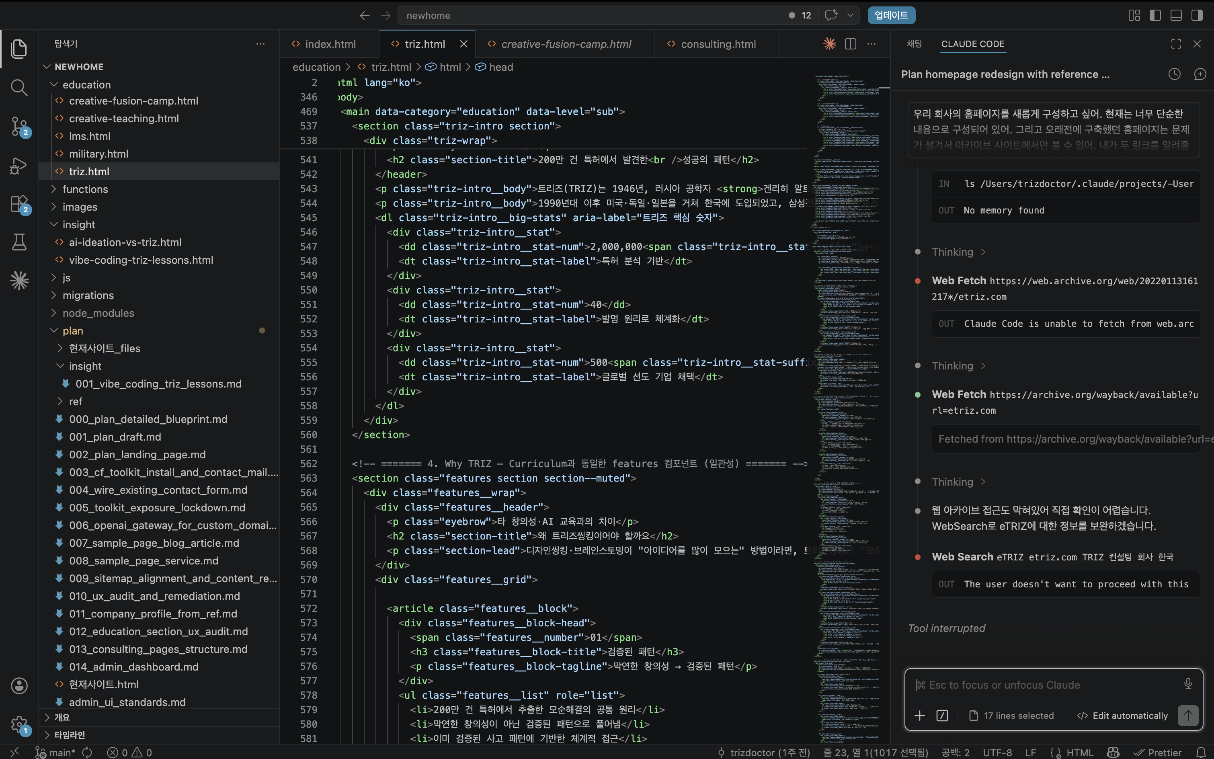
Task: Change HTML language mode in status bar
Action: pos(1080,752)
